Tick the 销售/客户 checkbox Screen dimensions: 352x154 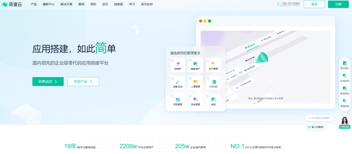(x=190, y=60)
